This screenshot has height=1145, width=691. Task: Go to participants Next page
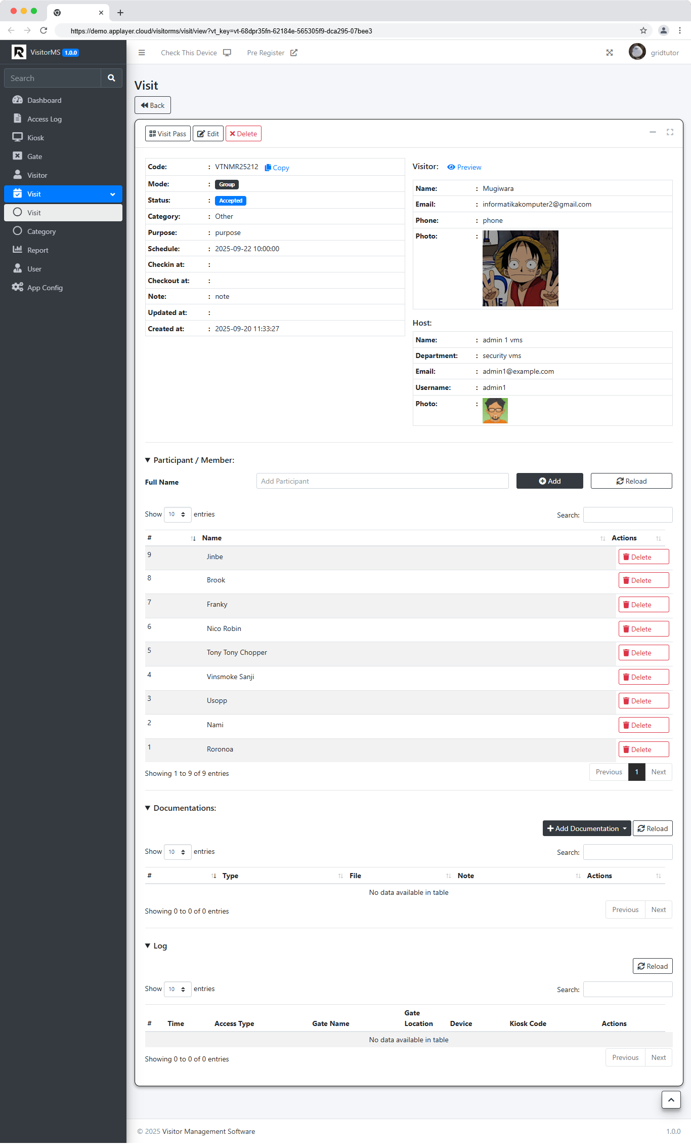pos(659,772)
